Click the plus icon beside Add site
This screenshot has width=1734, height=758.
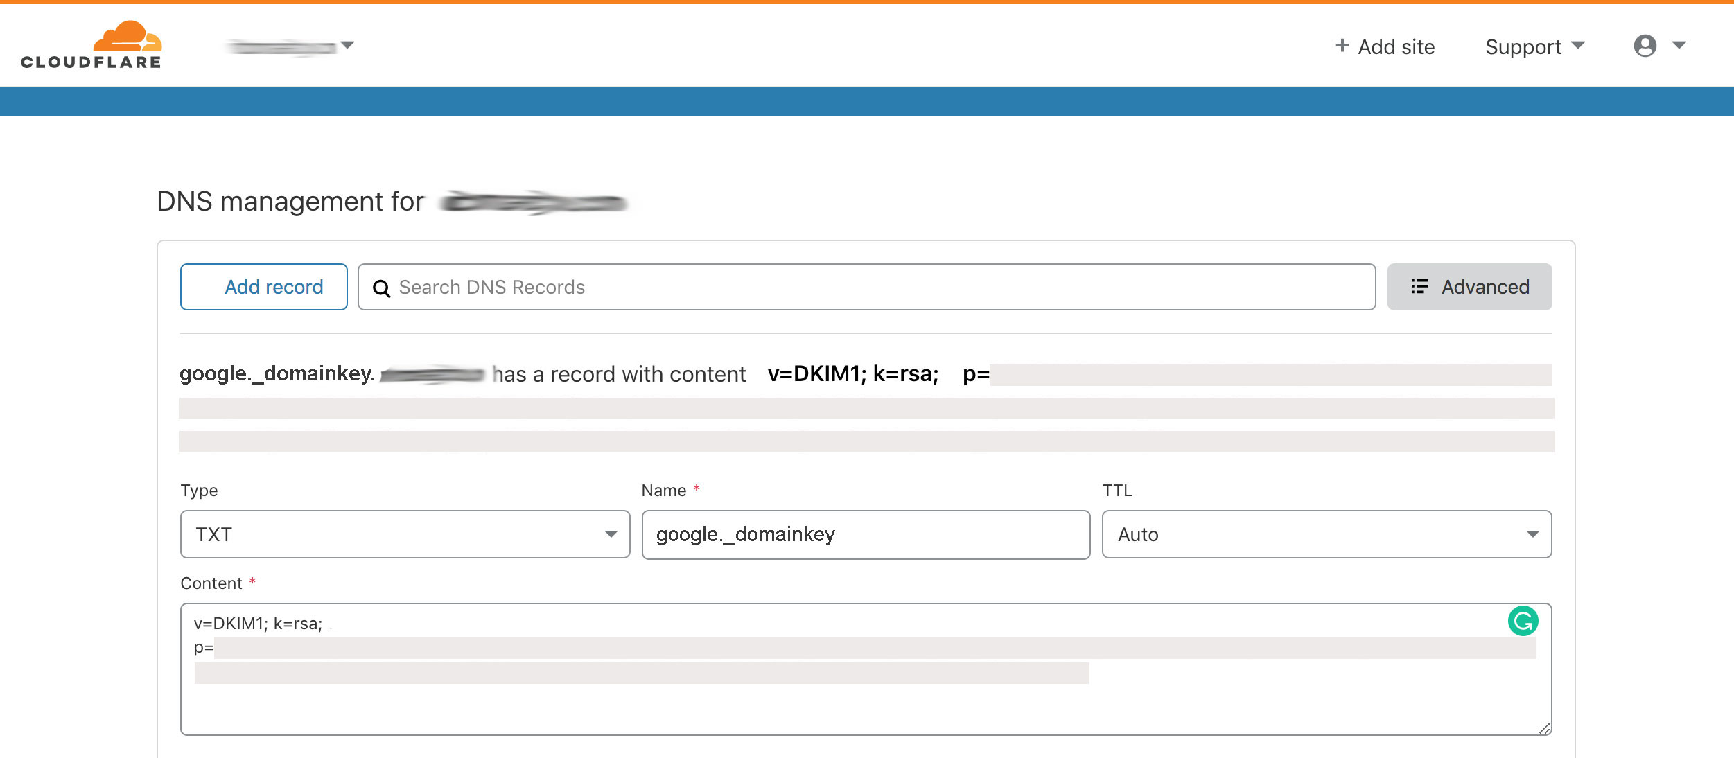click(1342, 46)
